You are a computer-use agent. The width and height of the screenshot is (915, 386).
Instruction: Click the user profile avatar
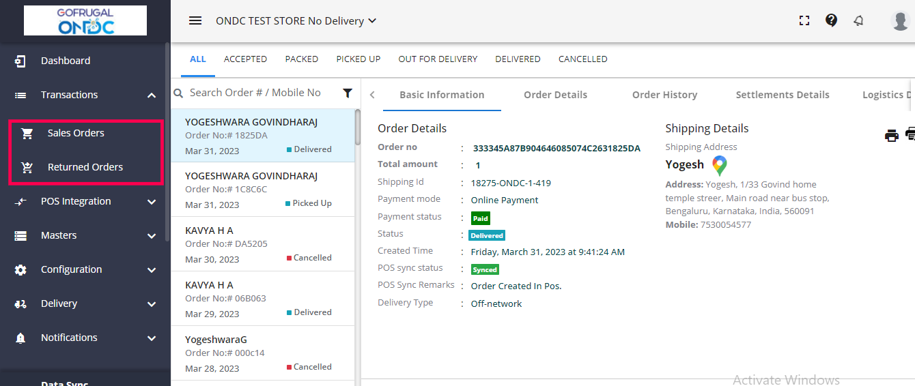(x=901, y=20)
